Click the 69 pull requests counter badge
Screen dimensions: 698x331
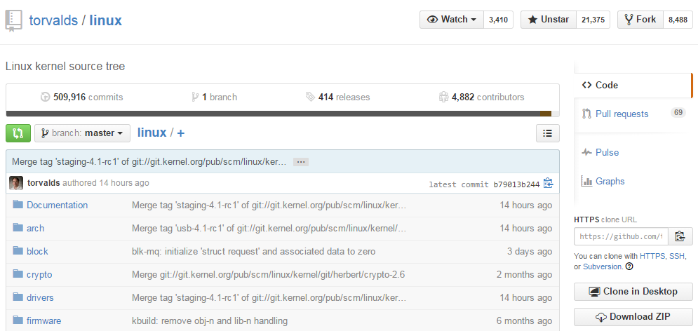678,113
